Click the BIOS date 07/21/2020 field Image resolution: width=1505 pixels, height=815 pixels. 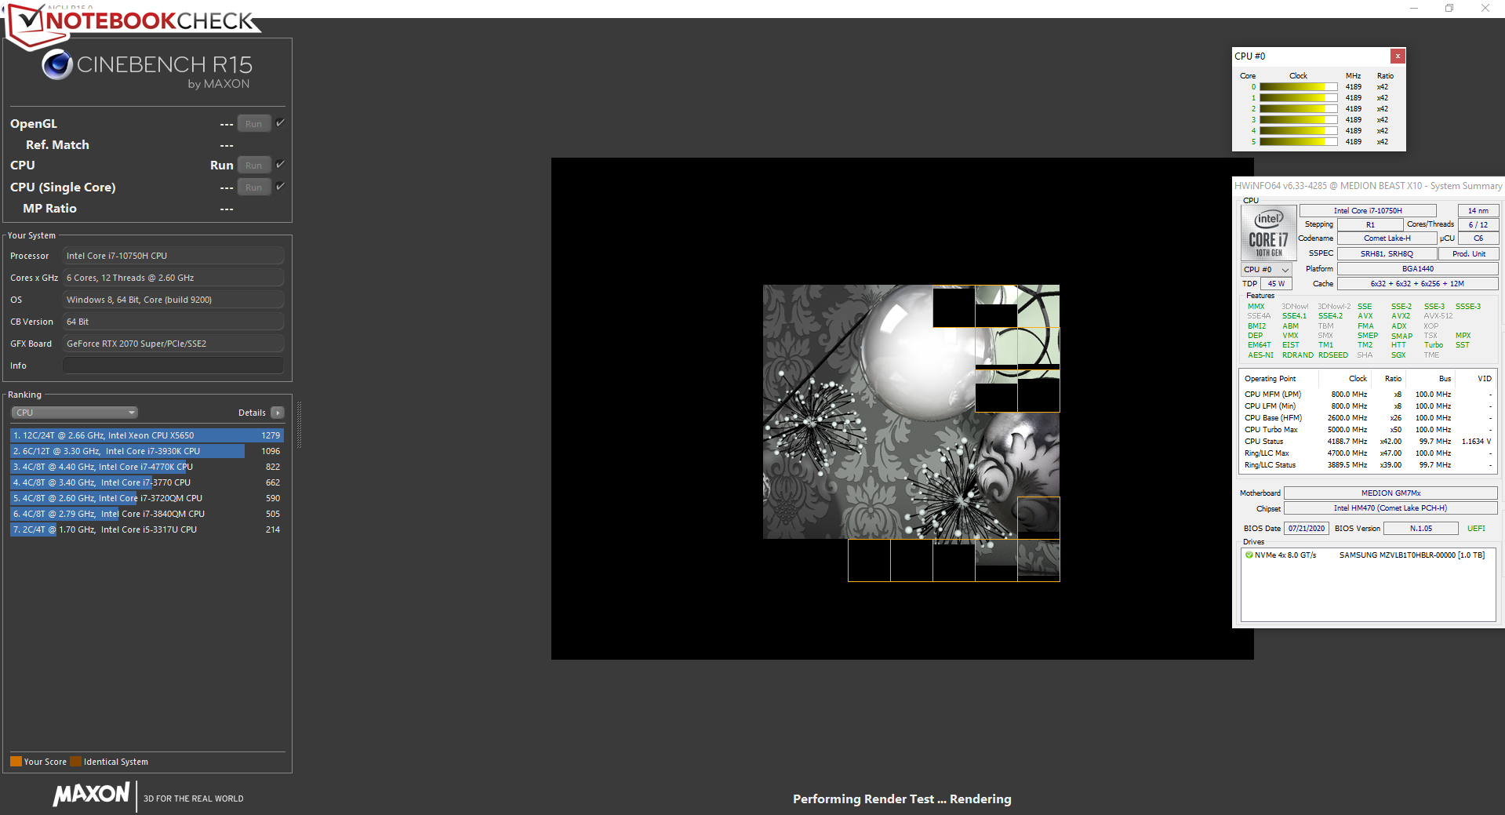[1307, 529]
